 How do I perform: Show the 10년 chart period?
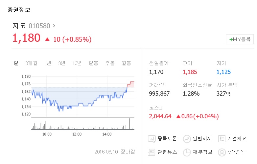pyautogui.click(x=77, y=63)
